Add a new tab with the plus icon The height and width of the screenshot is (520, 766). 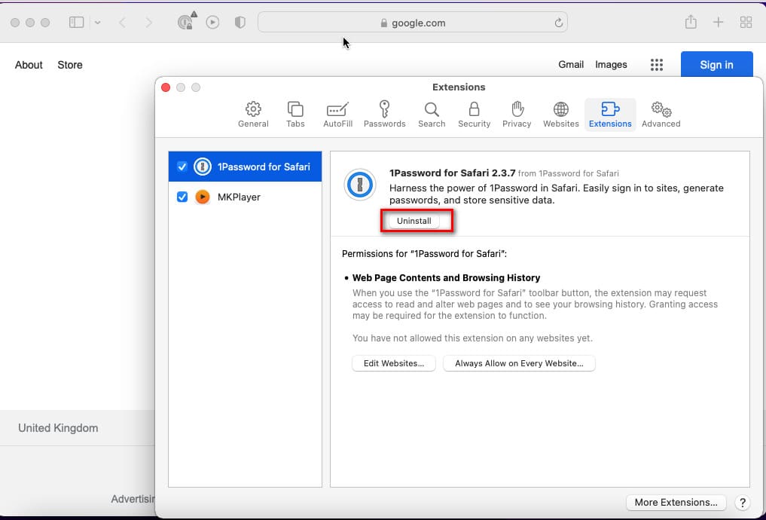coord(718,22)
